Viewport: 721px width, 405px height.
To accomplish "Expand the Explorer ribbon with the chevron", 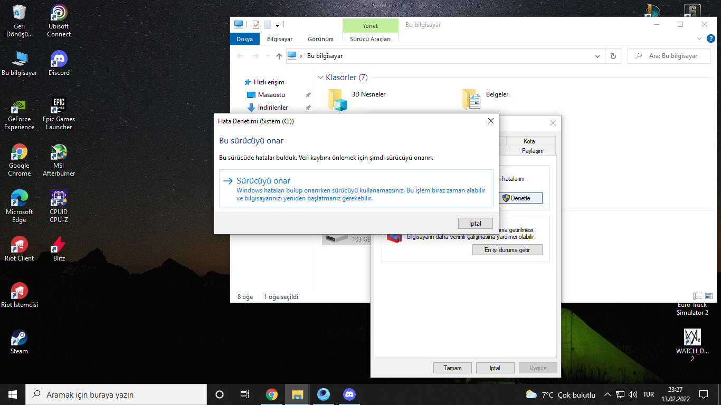I will (x=699, y=39).
